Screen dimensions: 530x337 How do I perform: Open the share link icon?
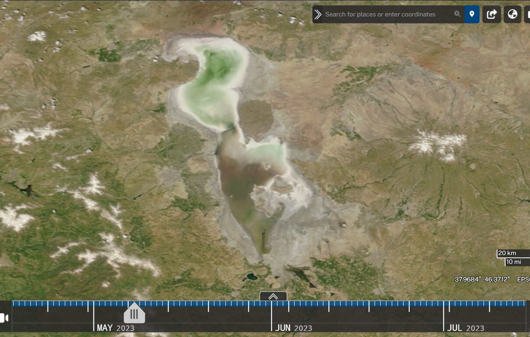click(x=492, y=15)
